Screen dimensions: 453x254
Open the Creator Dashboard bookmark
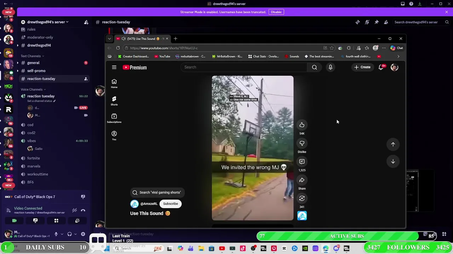133,56
